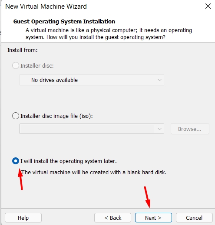Open the No drives available dropdown

coord(92,80)
